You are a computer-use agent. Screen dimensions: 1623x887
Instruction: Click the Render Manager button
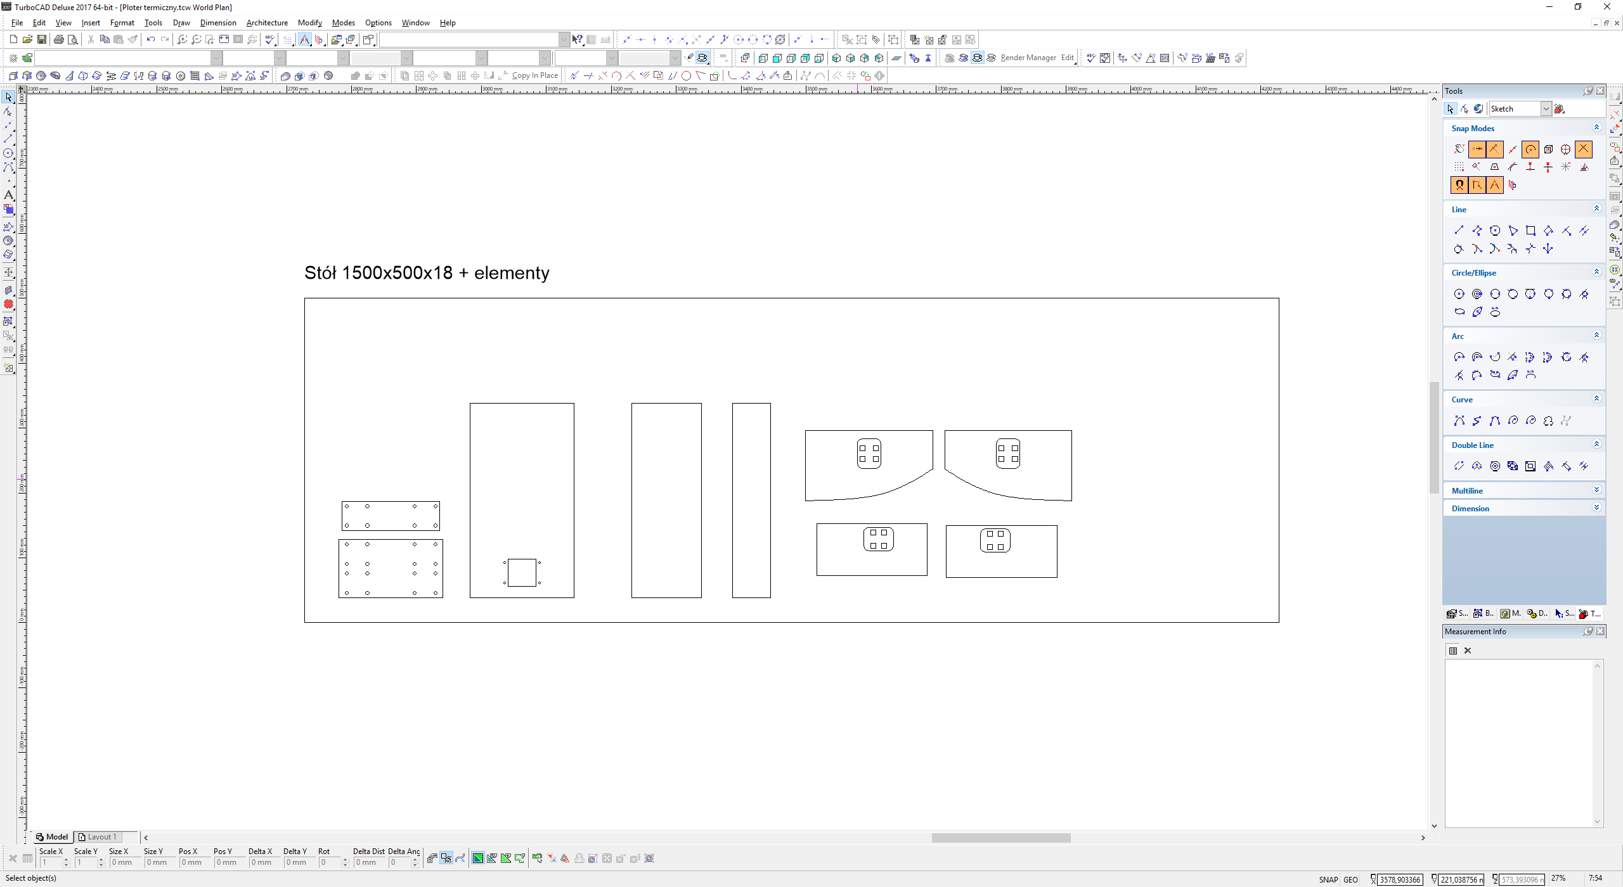pos(1028,58)
